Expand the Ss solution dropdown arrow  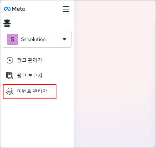[65, 39]
